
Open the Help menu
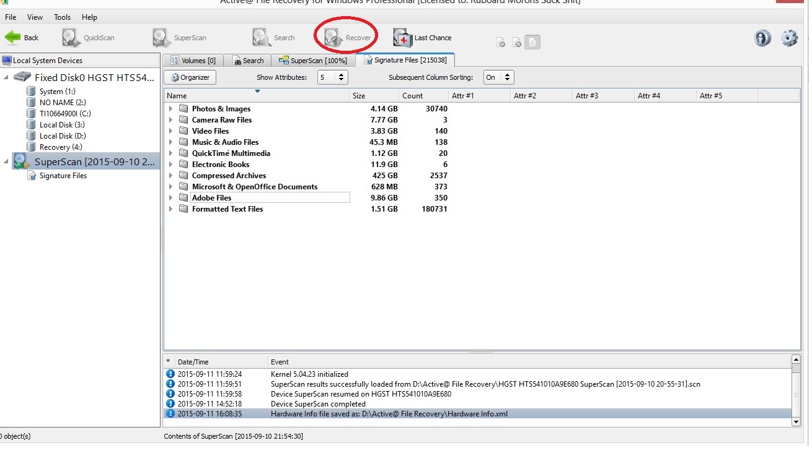(89, 17)
